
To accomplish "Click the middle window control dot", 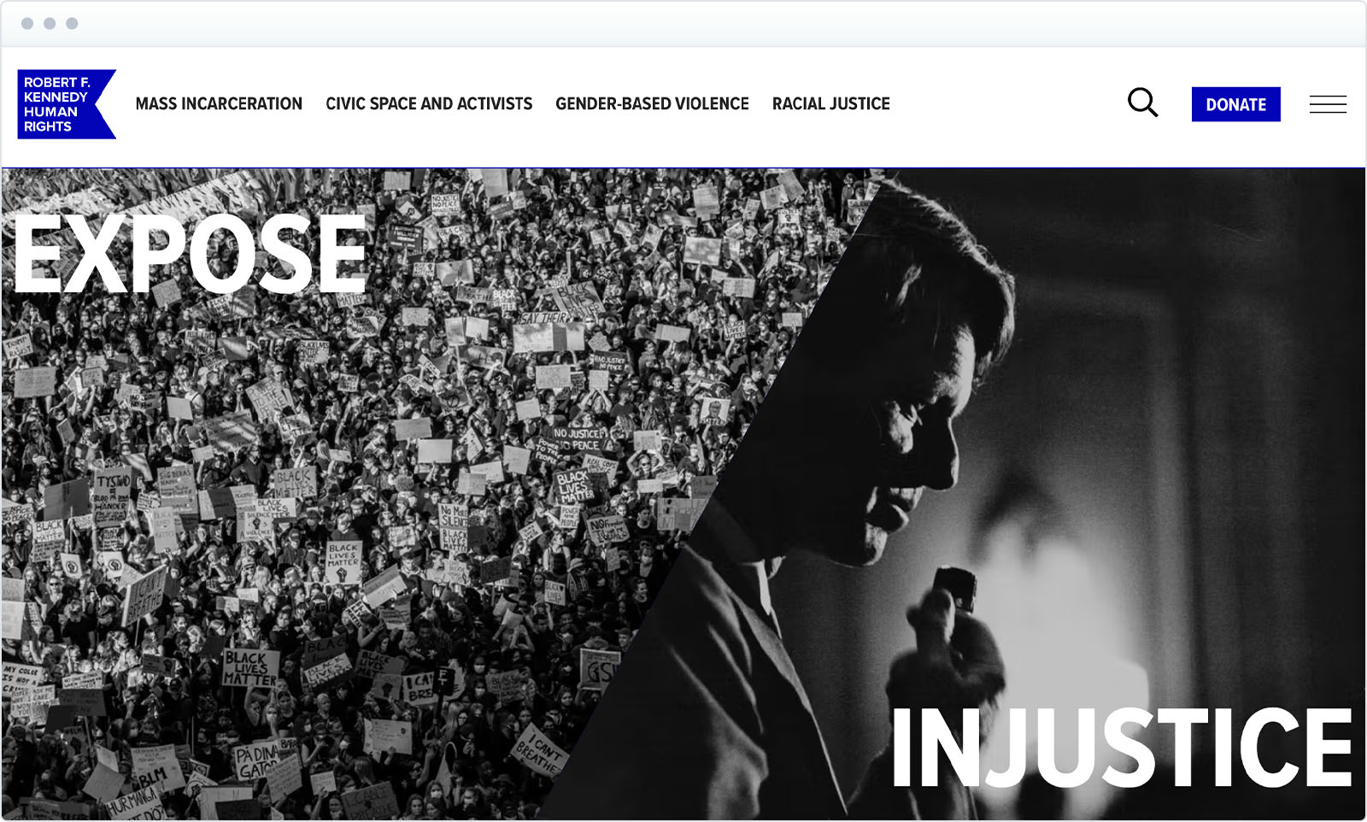I will pyautogui.click(x=50, y=23).
